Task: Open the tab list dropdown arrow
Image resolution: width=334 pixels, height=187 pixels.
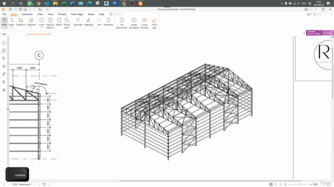Action: point(304,33)
